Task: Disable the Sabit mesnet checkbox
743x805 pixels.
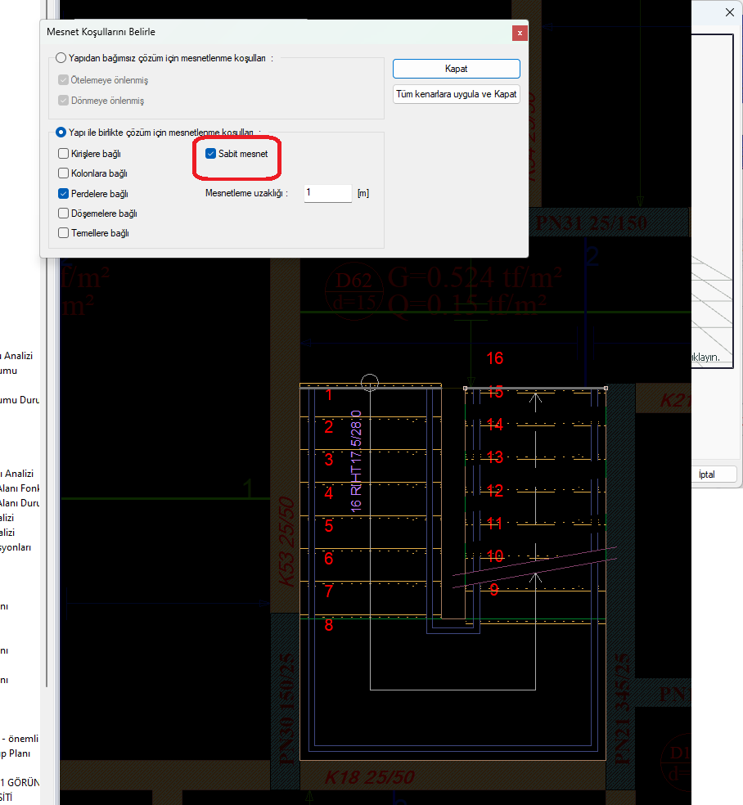Action: click(x=211, y=154)
